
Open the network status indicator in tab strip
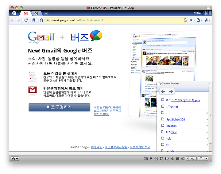203,13
